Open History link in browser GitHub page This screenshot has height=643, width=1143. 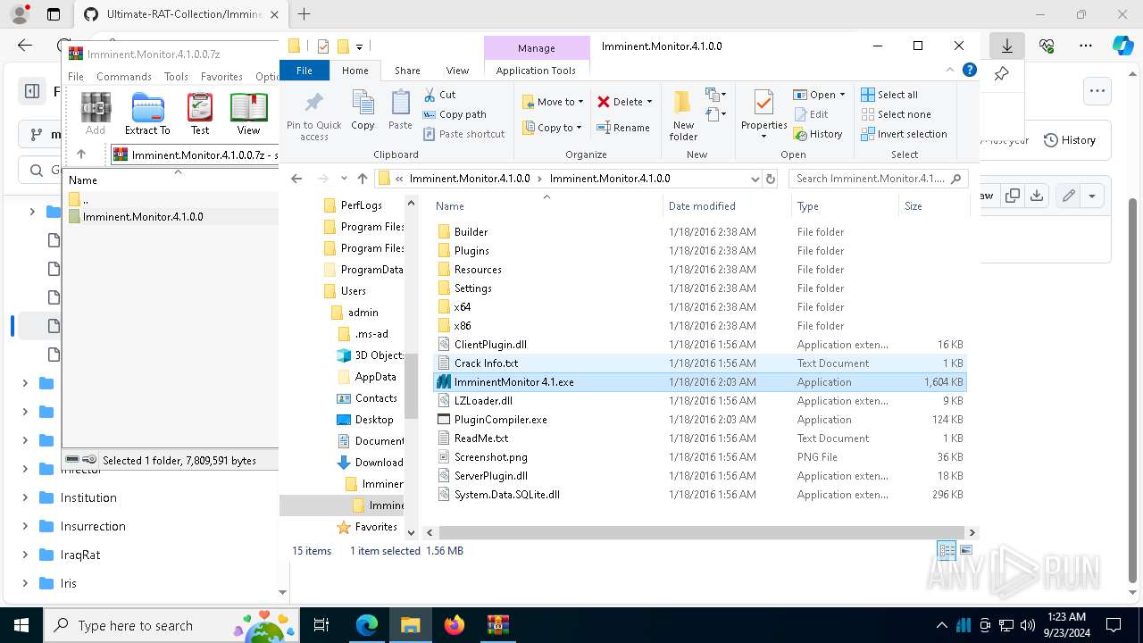click(1070, 140)
